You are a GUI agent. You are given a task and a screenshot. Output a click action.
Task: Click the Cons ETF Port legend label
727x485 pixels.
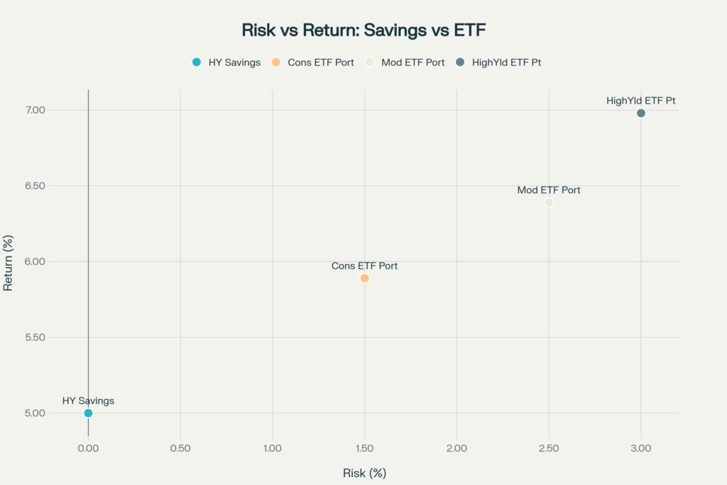(320, 62)
